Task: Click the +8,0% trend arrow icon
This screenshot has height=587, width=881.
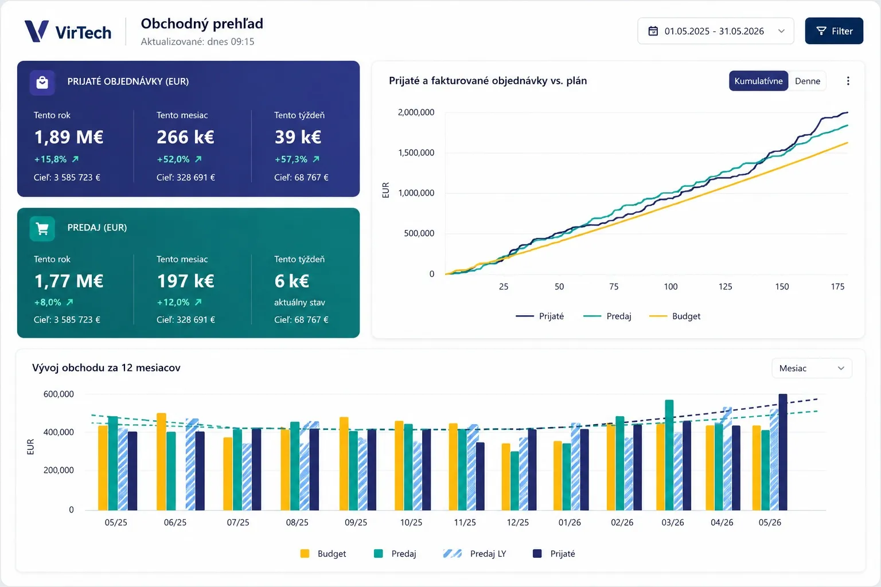Action: point(70,302)
